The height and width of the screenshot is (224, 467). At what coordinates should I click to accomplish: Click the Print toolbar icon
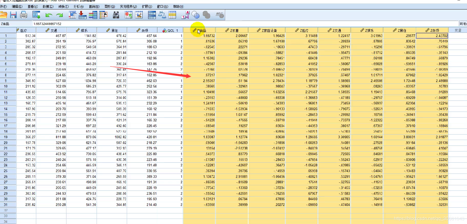(24, 15)
